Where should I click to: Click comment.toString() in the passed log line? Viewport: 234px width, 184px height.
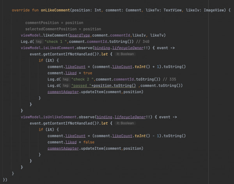coord(160,86)
